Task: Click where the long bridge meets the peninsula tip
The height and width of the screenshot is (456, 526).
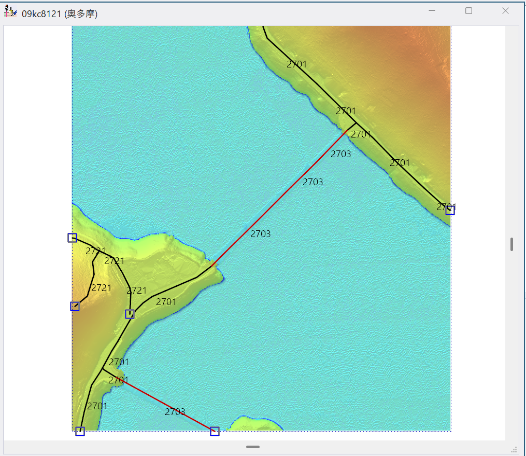Action: tap(214, 265)
